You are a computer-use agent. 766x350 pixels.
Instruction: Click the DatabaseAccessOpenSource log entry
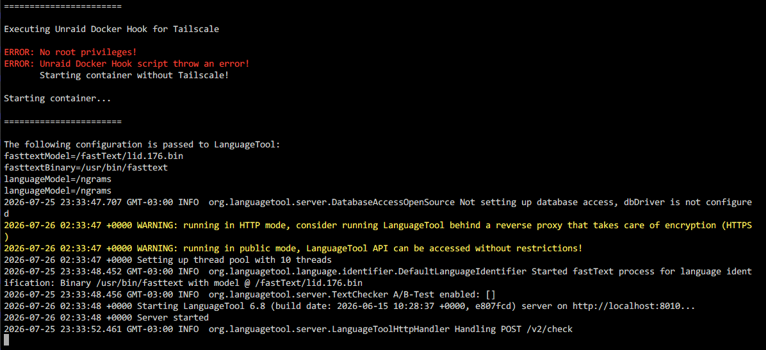378,208
